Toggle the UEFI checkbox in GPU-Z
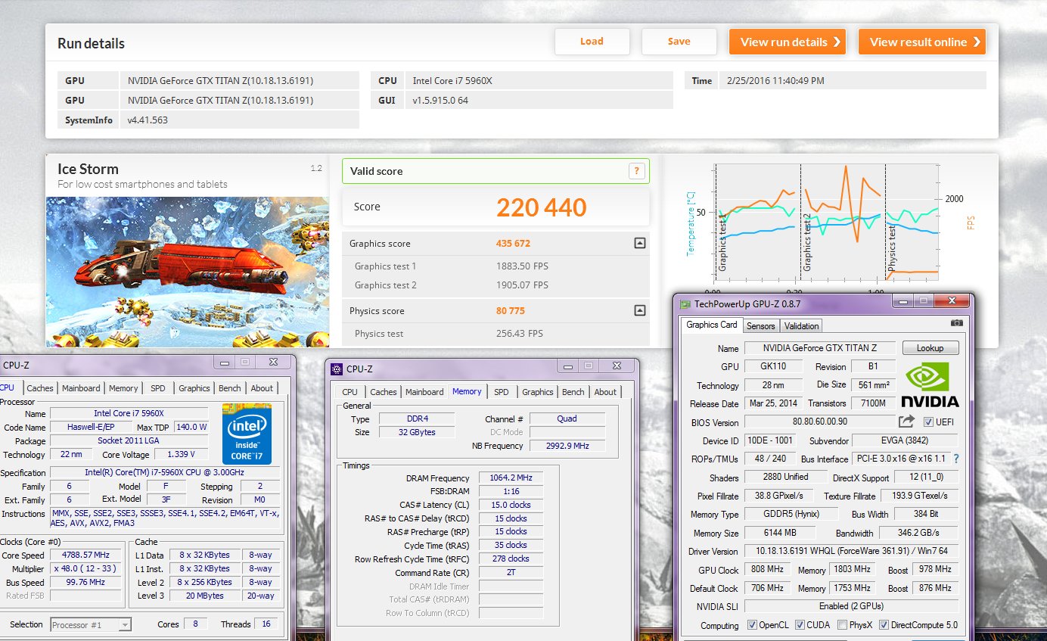Image resolution: width=1047 pixels, height=641 pixels. click(928, 422)
